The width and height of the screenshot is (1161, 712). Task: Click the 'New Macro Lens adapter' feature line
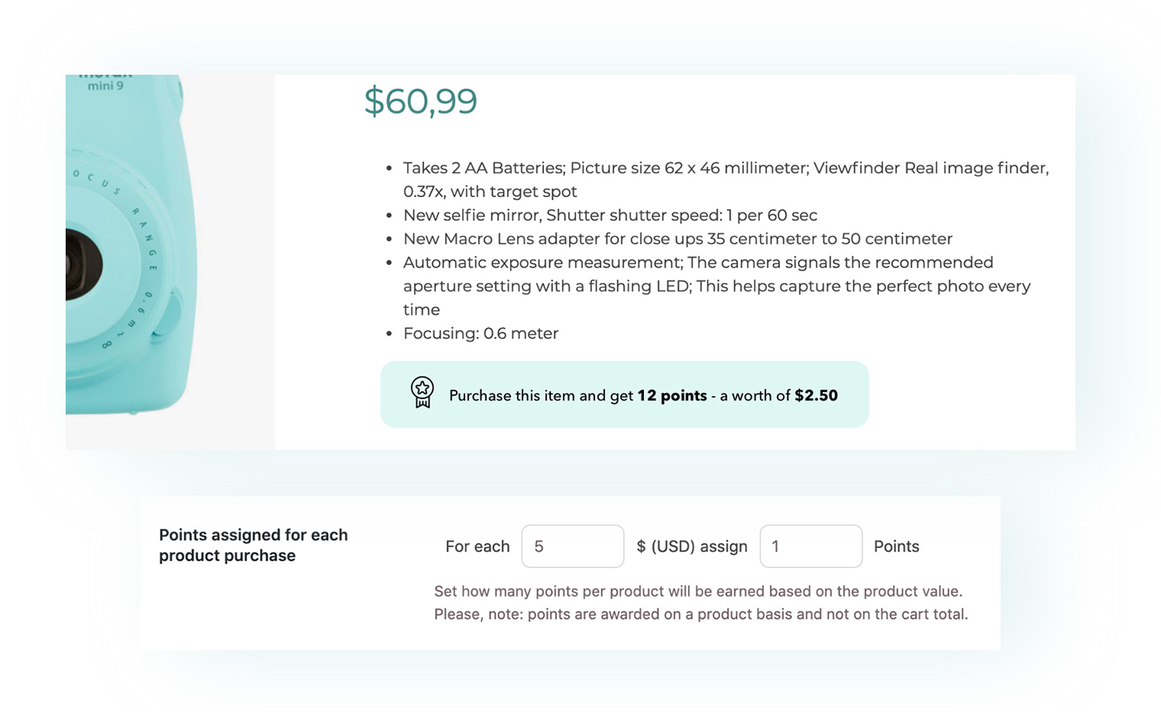point(677,239)
